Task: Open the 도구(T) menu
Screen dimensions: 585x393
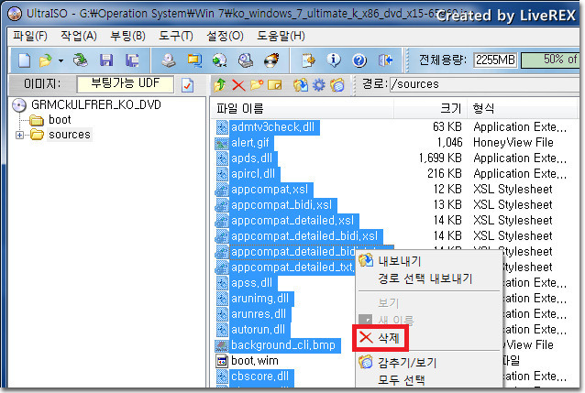Action: point(176,36)
